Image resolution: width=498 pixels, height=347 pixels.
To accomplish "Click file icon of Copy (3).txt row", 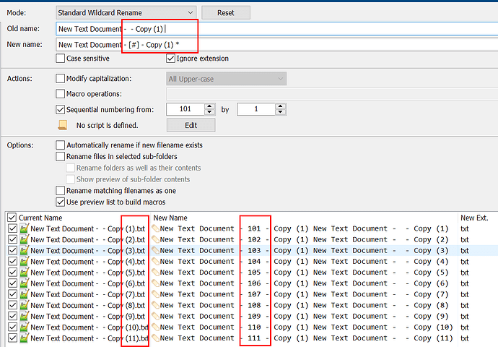I will (x=24, y=250).
